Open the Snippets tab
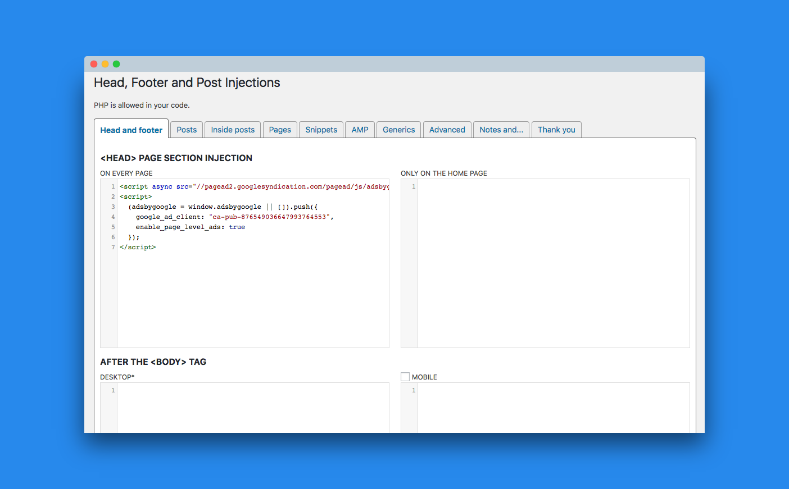 coord(321,130)
